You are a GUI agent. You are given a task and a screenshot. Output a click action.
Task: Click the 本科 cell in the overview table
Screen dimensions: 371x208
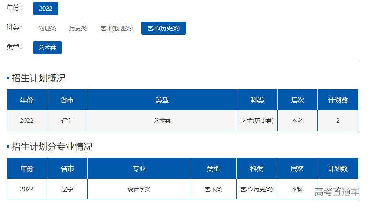click(297, 121)
